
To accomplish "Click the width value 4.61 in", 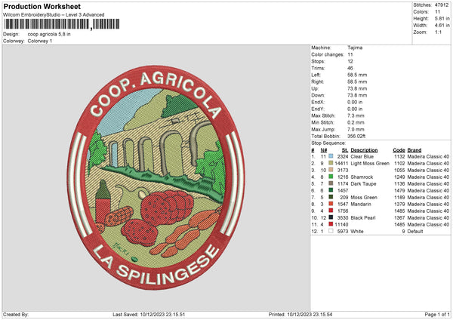I will [442, 26].
